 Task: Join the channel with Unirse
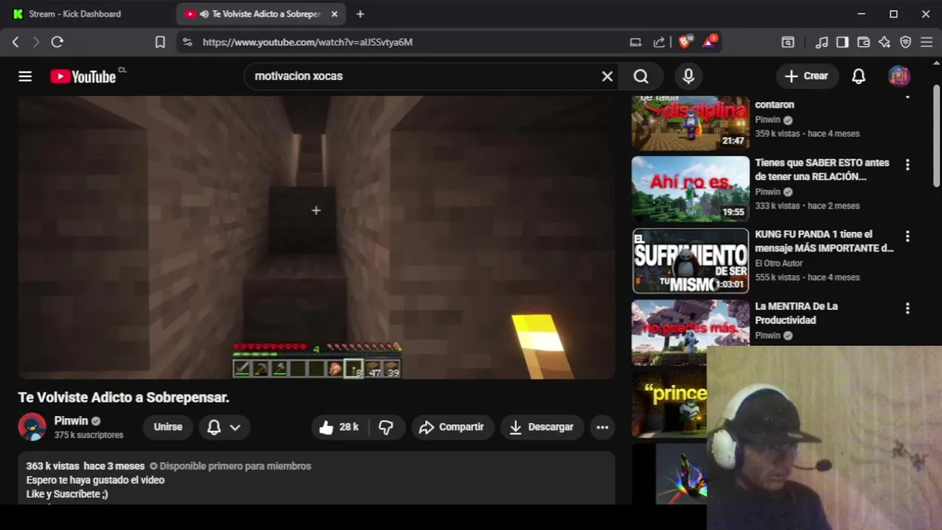tap(168, 427)
